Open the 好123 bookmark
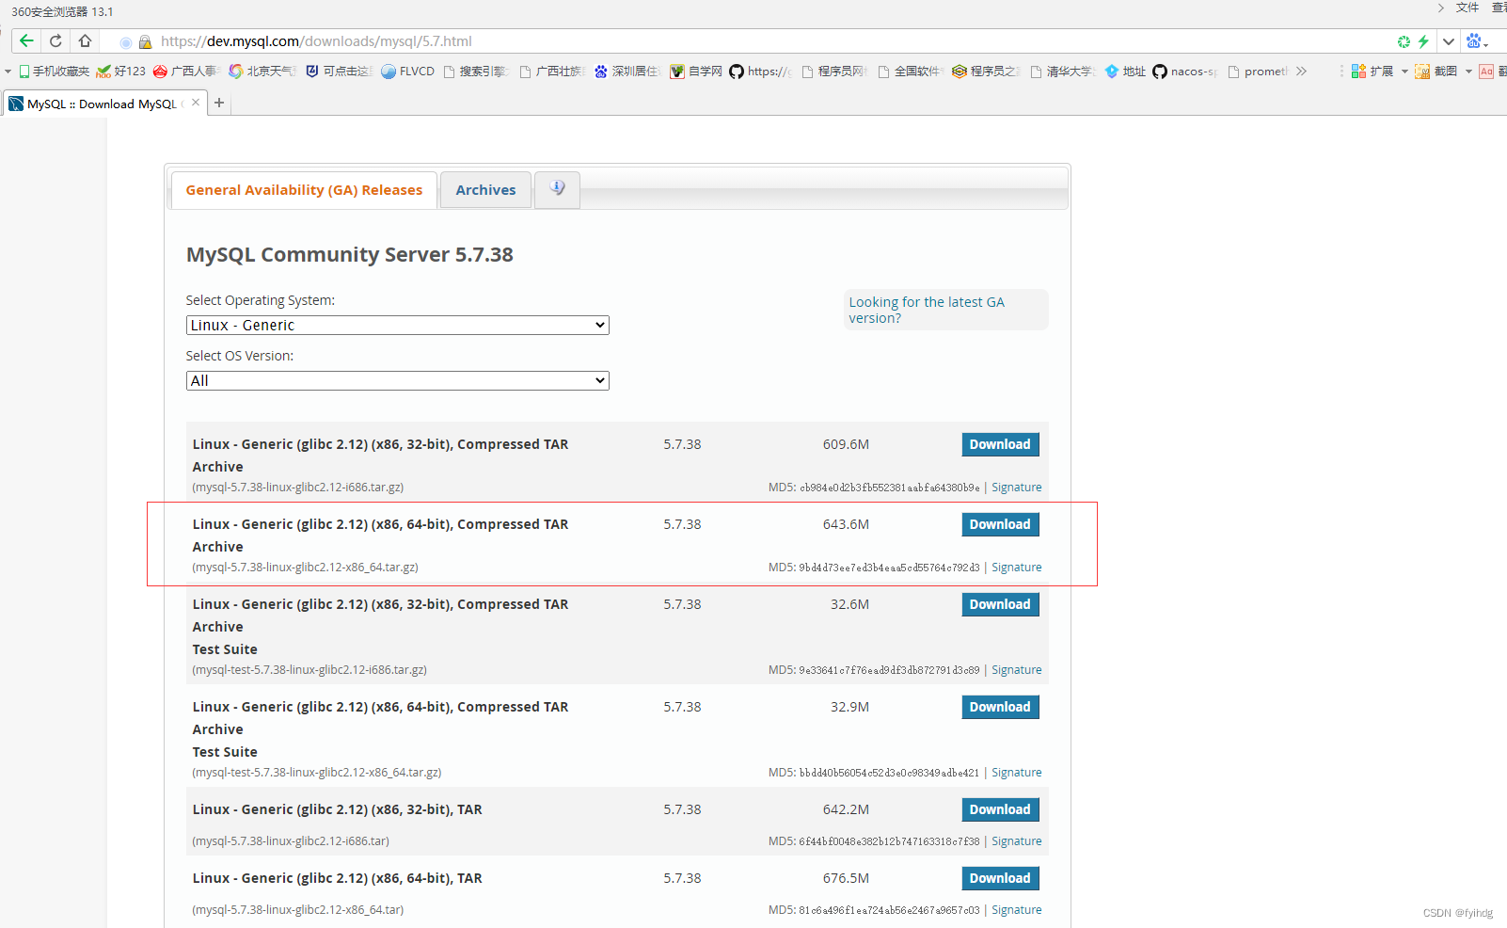The height and width of the screenshot is (928, 1507). click(121, 72)
